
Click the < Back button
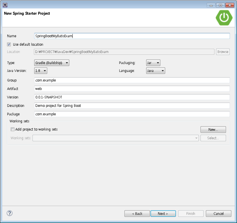pos(137,213)
